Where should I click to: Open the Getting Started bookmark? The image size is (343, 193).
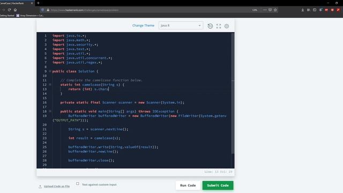point(7,16)
